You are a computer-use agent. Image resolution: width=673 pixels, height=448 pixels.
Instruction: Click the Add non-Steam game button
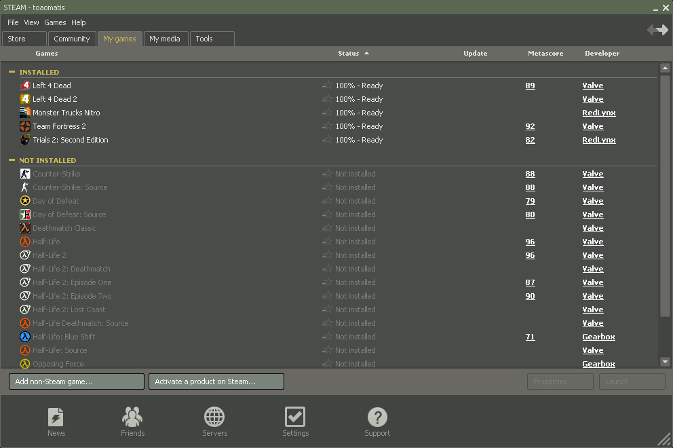click(77, 381)
